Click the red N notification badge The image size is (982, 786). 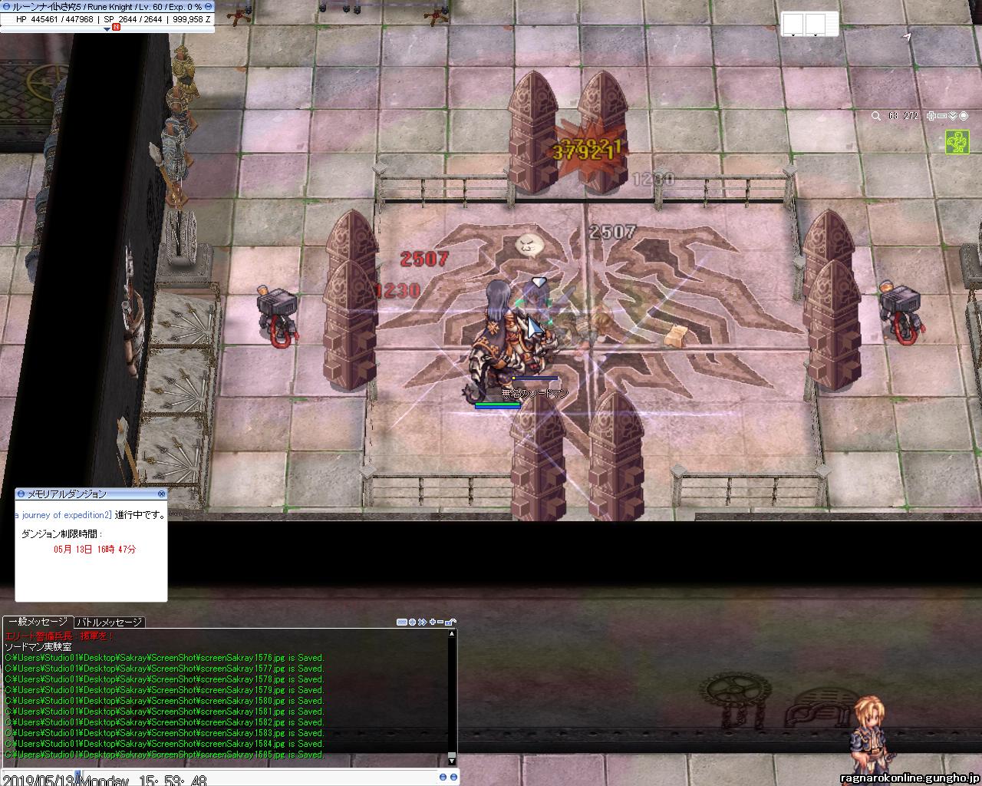pyautogui.click(x=116, y=27)
